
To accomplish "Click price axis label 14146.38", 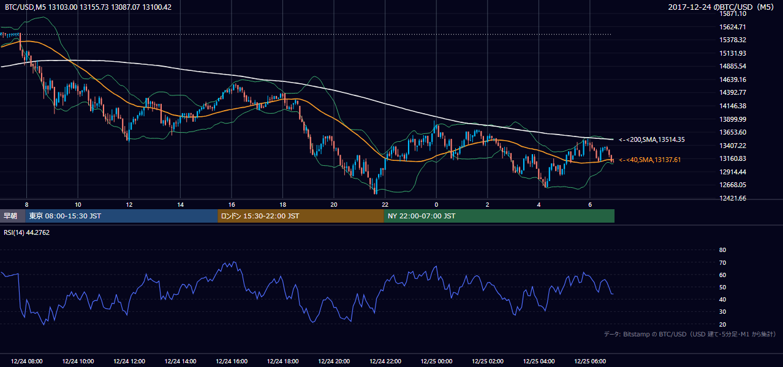I will point(732,106).
